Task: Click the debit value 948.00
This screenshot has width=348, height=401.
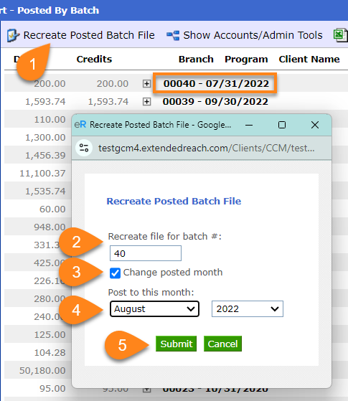Action: pyautogui.click(x=50, y=227)
